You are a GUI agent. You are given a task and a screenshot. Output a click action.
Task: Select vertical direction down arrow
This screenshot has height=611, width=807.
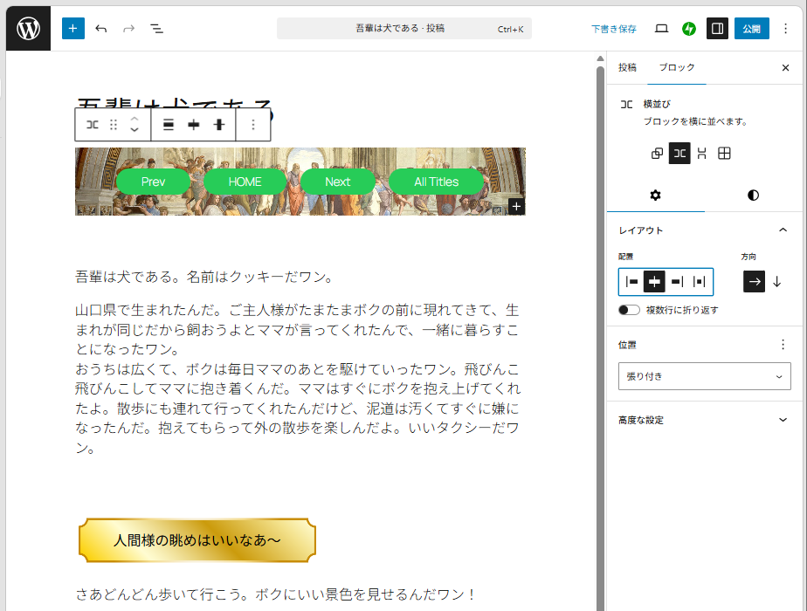[776, 281]
